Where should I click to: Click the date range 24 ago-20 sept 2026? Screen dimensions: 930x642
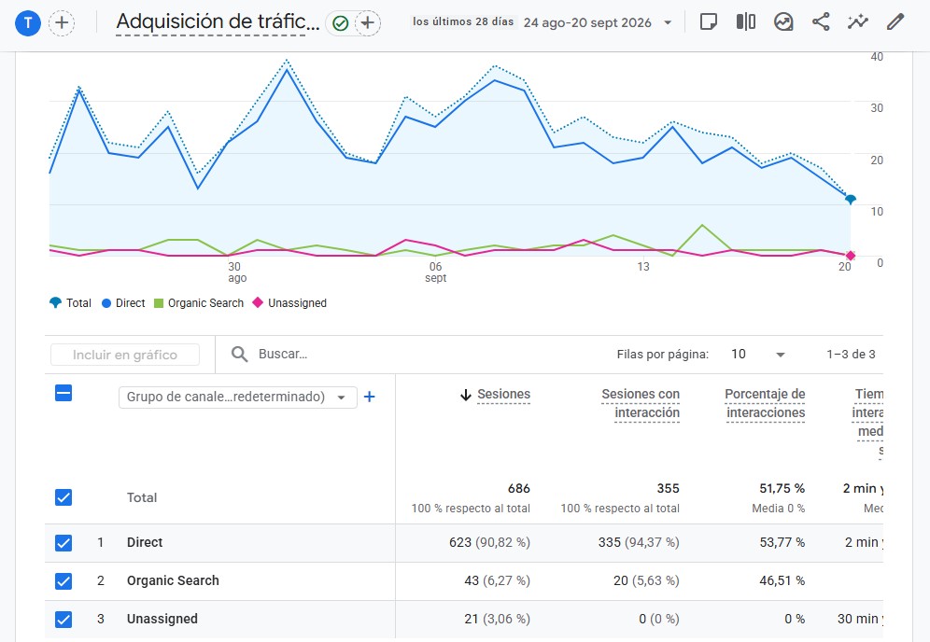tap(587, 22)
